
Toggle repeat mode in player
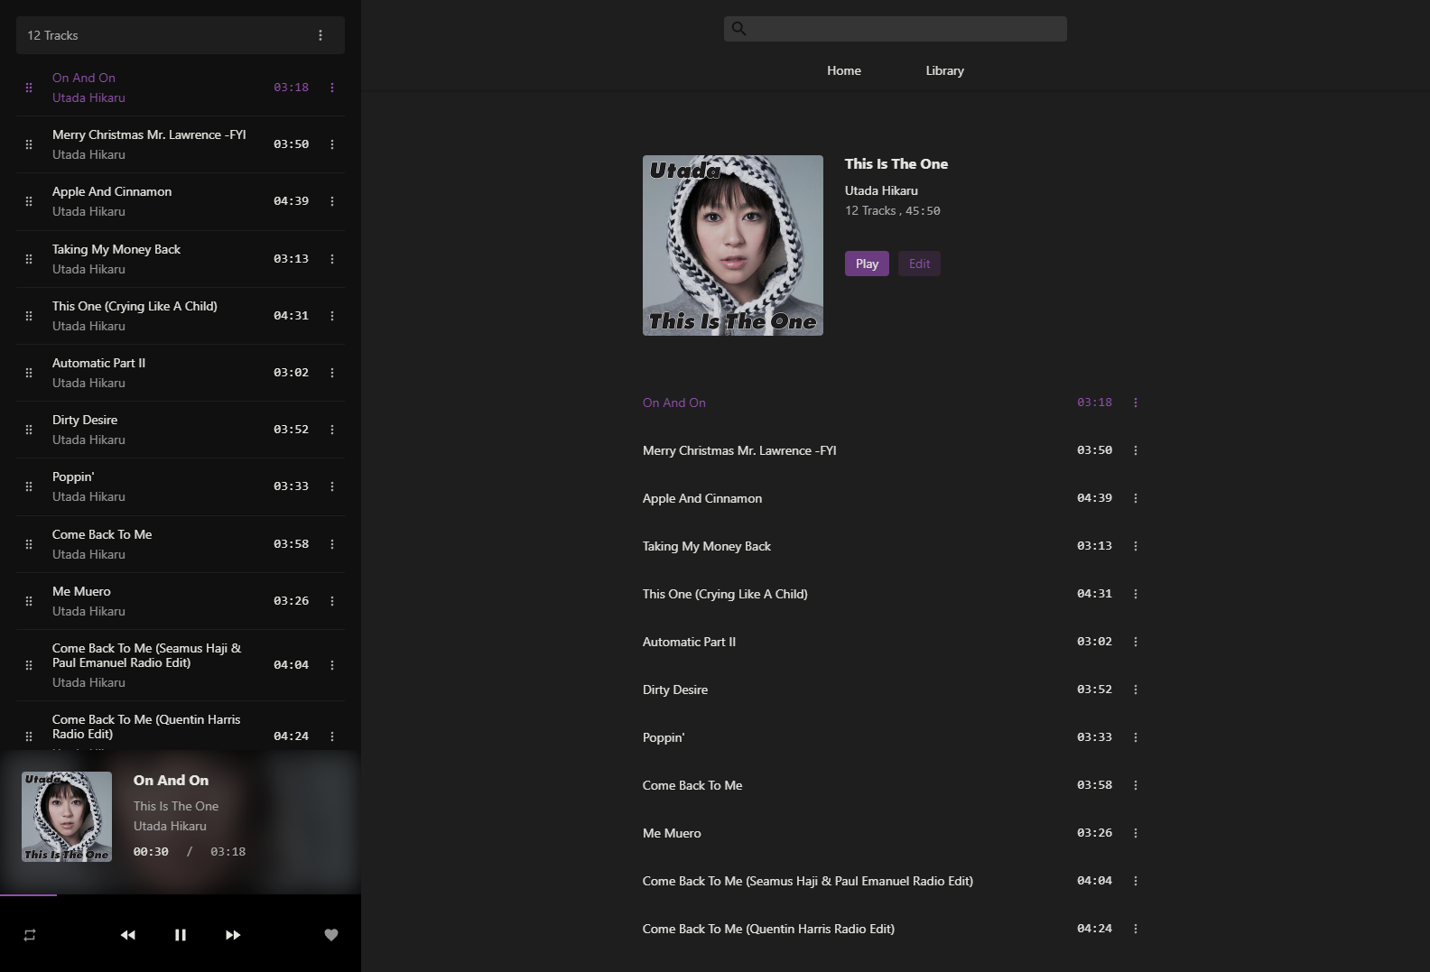point(30,935)
